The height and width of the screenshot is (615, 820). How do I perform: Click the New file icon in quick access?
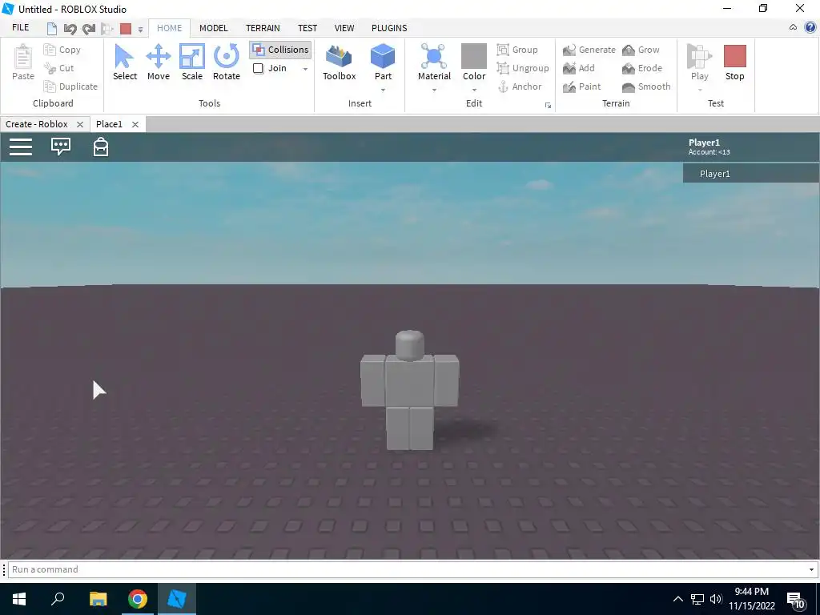(52, 28)
